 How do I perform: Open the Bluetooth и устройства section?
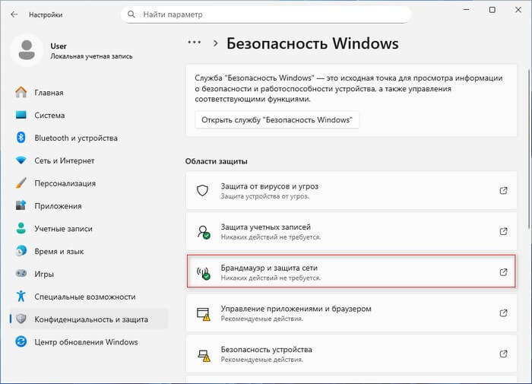pyautogui.click(x=75, y=138)
